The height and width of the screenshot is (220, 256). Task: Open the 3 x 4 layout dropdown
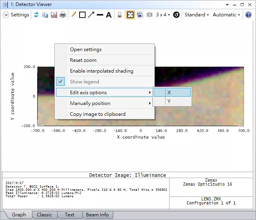[x=163, y=15]
